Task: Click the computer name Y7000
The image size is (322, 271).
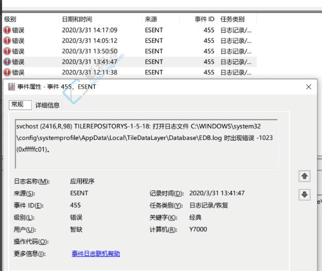Action: point(198,230)
